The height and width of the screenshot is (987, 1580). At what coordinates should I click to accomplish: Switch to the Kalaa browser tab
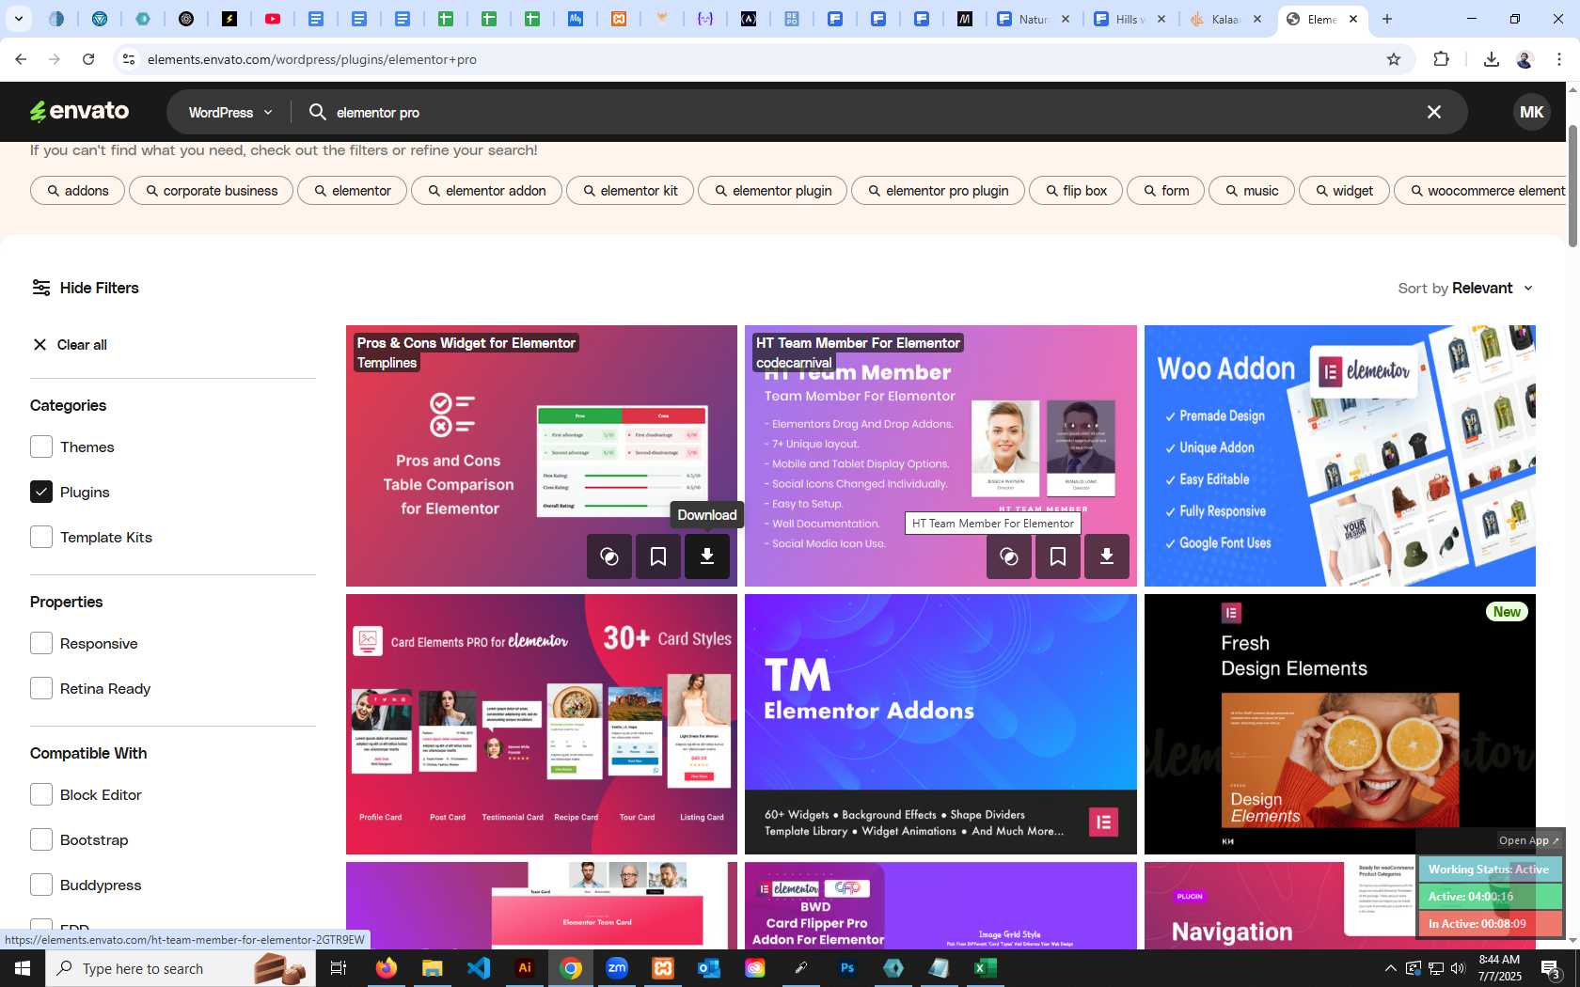[x=1225, y=19]
